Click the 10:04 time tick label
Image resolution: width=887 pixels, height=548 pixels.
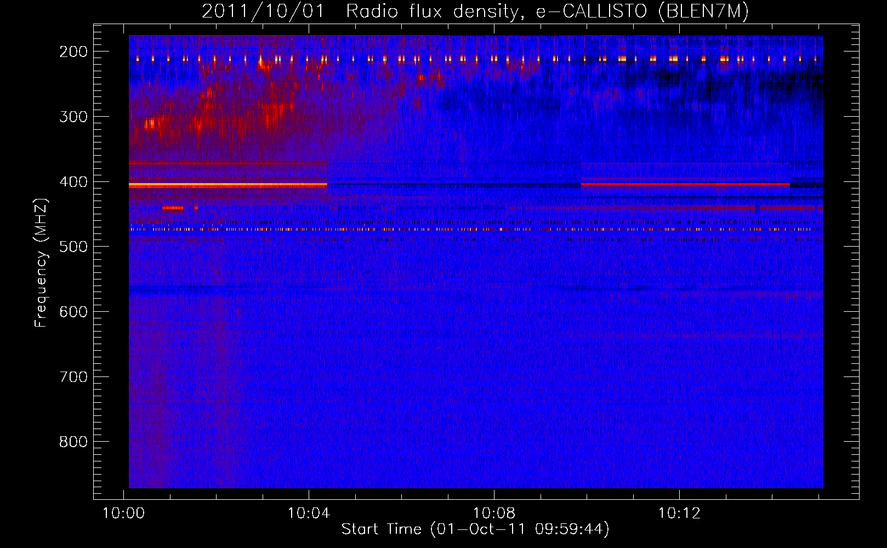309,513
